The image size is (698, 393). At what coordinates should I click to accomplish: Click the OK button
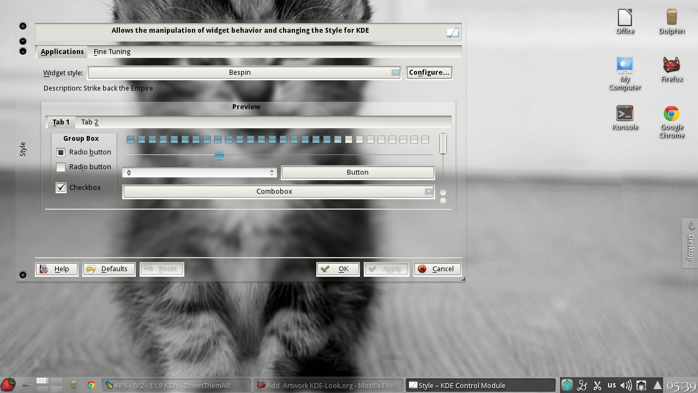click(x=338, y=269)
